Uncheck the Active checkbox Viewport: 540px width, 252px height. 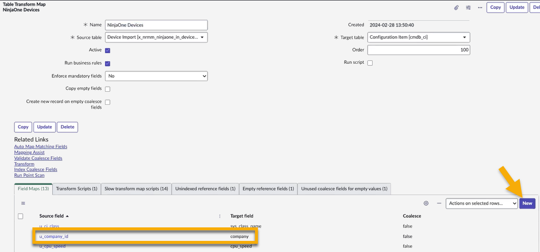click(107, 50)
